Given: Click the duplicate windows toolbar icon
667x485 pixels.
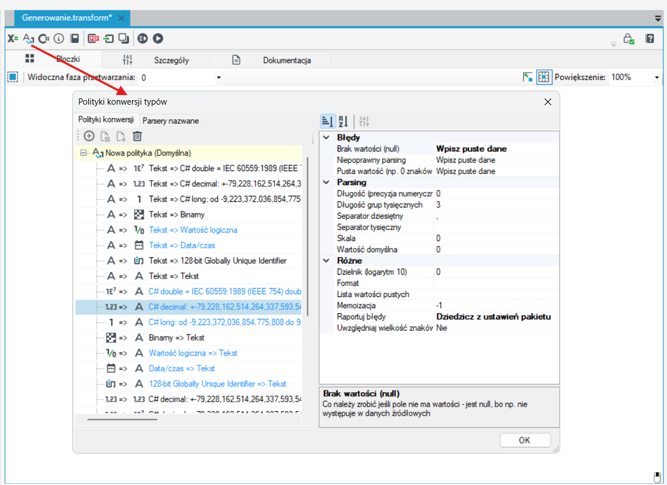Looking at the screenshot, I should click(x=124, y=39).
